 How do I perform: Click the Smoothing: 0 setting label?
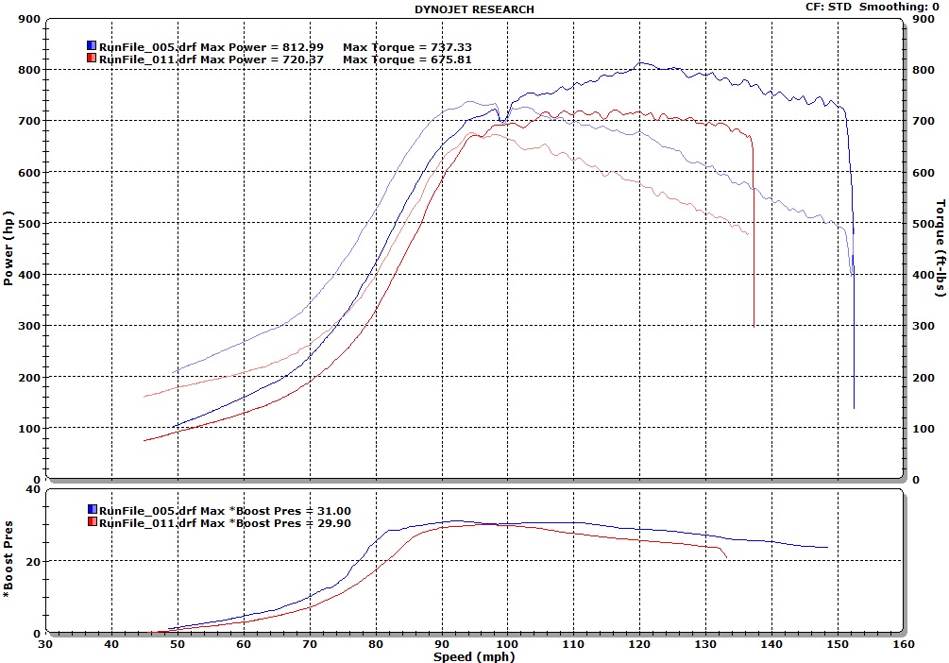click(899, 7)
